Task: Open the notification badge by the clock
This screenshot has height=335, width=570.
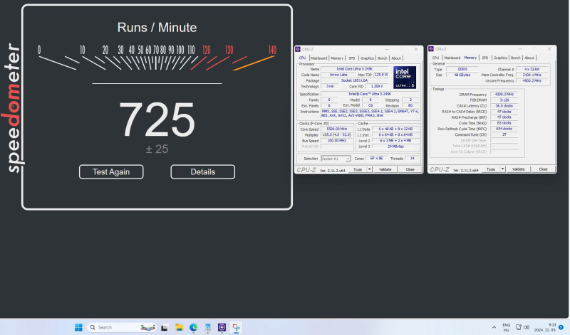Action: click(x=561, y=327)
